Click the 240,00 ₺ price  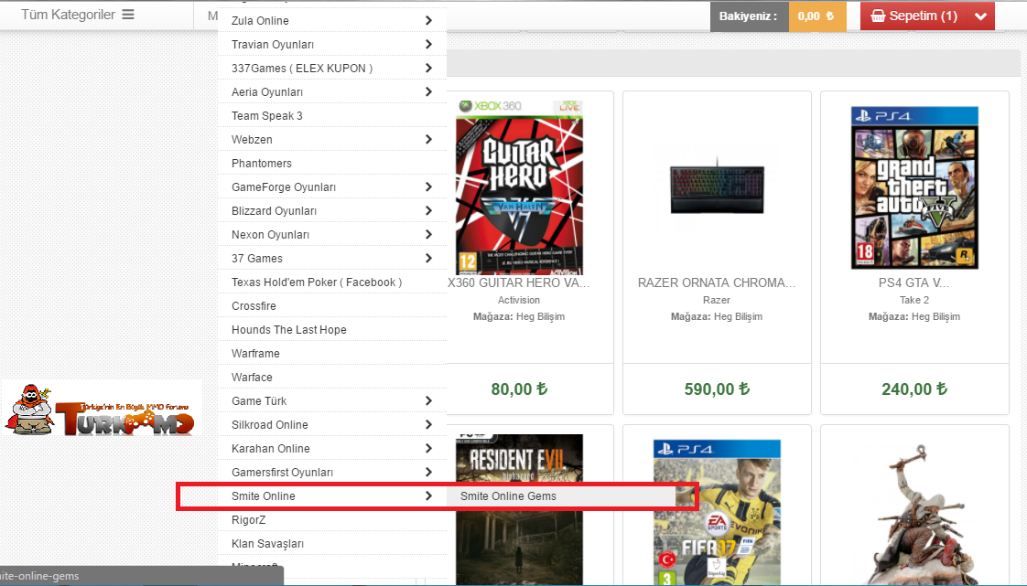tap(914, 389)
